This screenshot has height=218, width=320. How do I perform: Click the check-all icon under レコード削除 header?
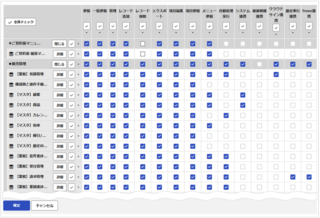(x=143, y=26)
